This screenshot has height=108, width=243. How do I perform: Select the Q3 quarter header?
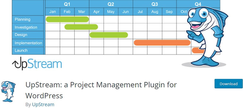pyautogui.click(x=155, y=4)
